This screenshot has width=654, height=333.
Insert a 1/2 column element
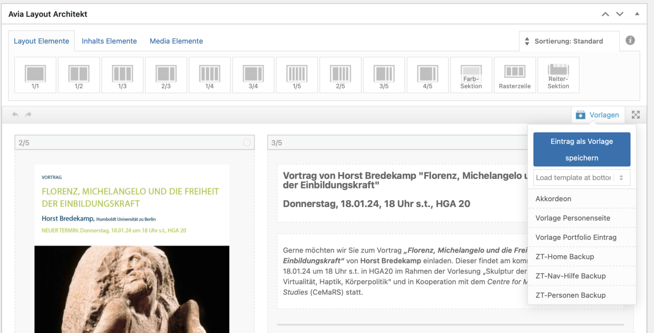pos(79,75)
